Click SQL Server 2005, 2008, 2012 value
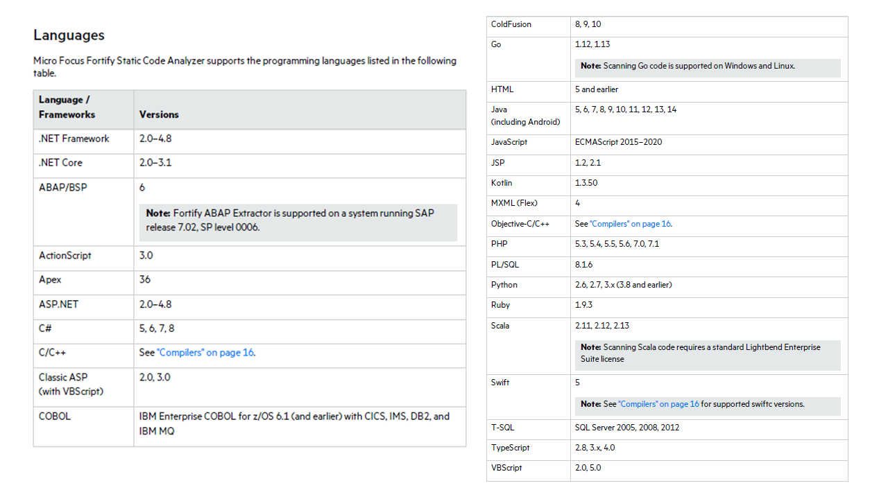 click(627, 428)
